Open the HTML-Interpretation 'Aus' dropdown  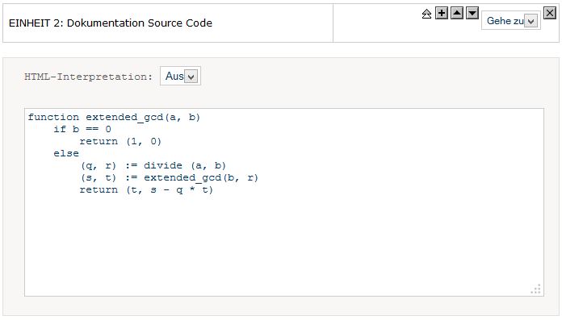pyautogui.click(x=180, y=76)
